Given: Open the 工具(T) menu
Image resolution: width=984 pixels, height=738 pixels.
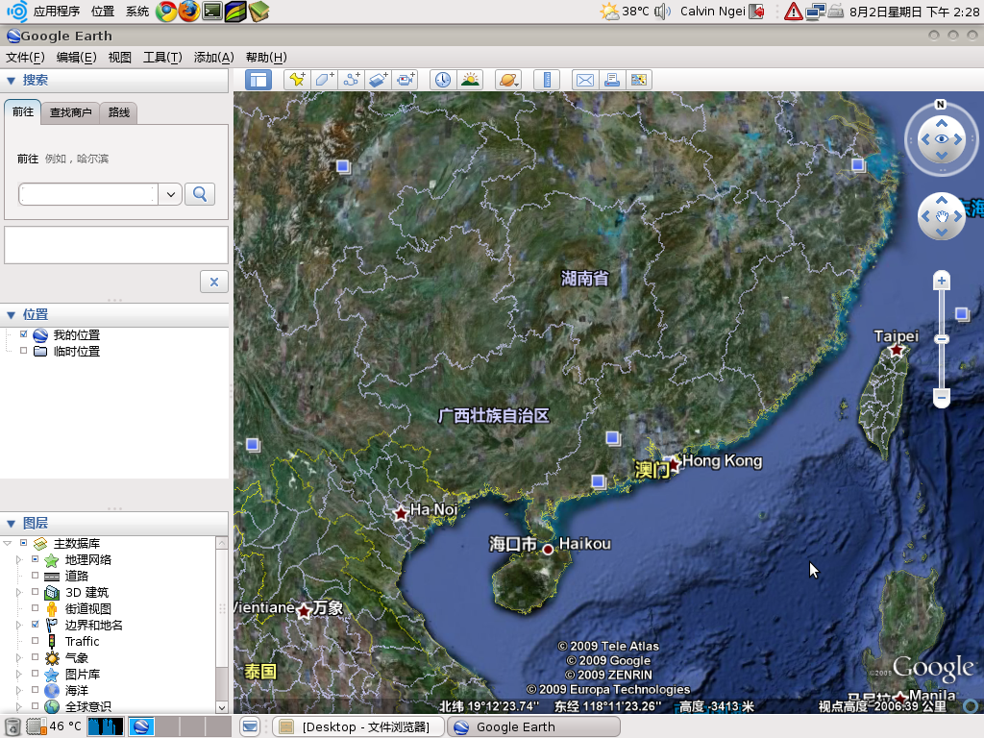Looking at the screenshot, I should (162, 58).
